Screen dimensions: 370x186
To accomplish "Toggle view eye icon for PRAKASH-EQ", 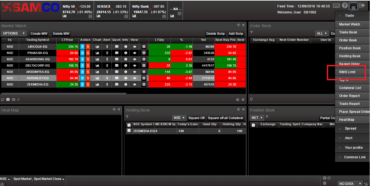I will coord(135,53).
